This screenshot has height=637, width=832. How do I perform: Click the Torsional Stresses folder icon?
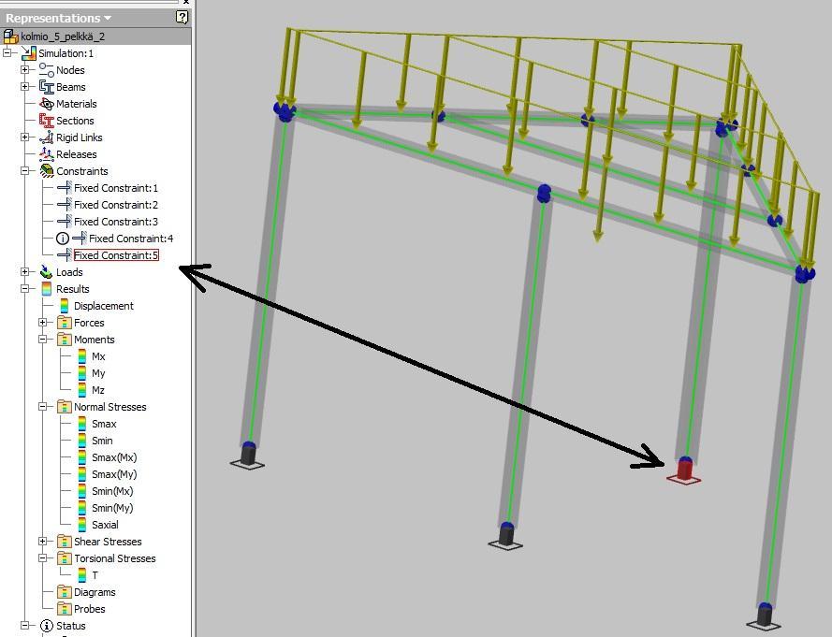(65, 558)
